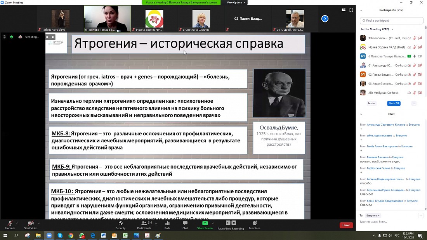Select 5 Светлана Шокина video thumbnail

(x=201, y=19)
